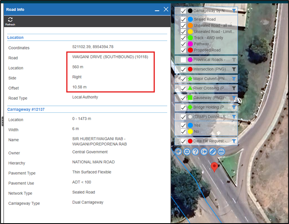Uncheck Proposed Road legend checkbox

pos(183,50)
